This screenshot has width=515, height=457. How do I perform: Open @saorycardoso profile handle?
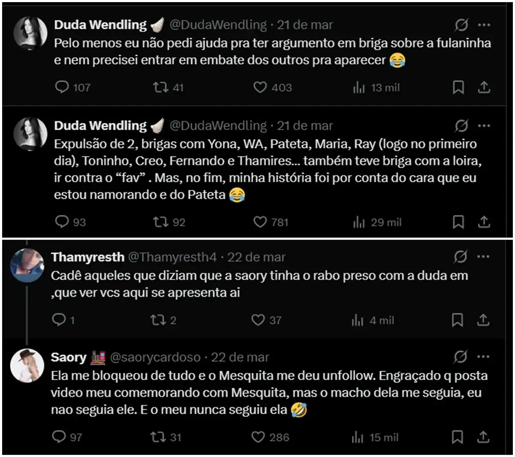155,357
